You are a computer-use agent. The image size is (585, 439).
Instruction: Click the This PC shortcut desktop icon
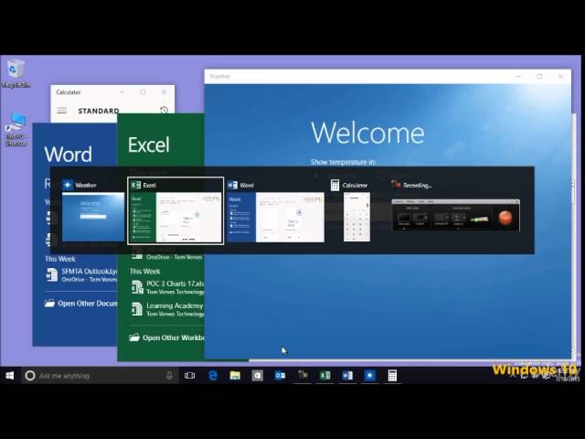(16, 128)
